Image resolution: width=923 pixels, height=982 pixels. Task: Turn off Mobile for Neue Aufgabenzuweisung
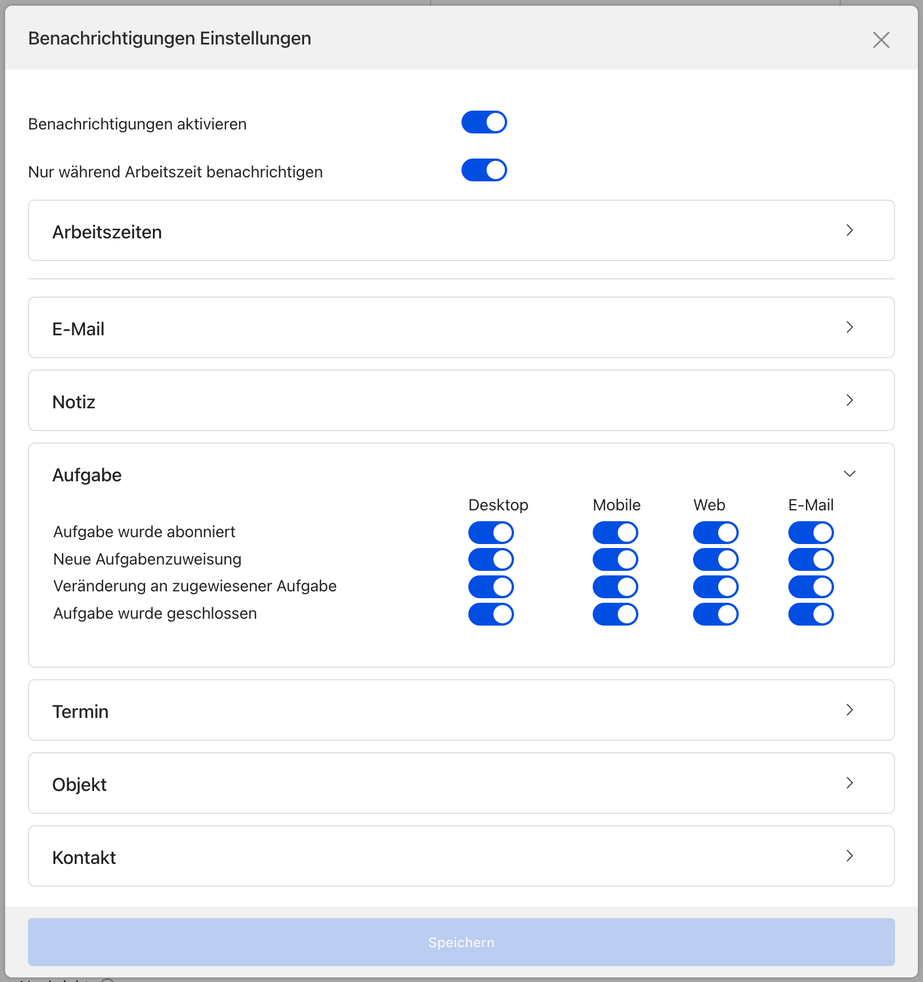click(615, 560)
